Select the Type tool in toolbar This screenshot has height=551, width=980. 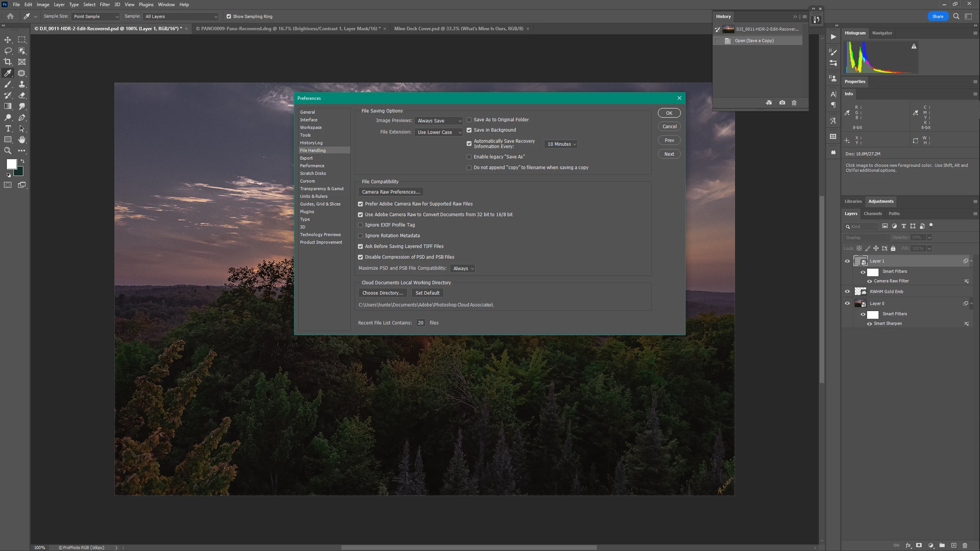tap(8, 129)
